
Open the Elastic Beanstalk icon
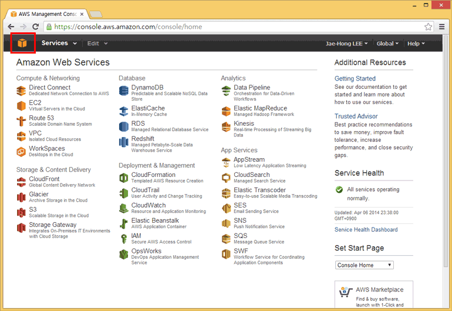tap(124, 223)
